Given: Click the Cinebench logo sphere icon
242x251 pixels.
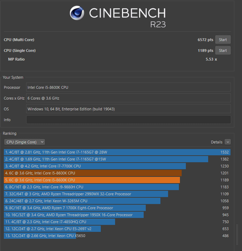Looking at the screenshot, I should click(x=77, y=13).
